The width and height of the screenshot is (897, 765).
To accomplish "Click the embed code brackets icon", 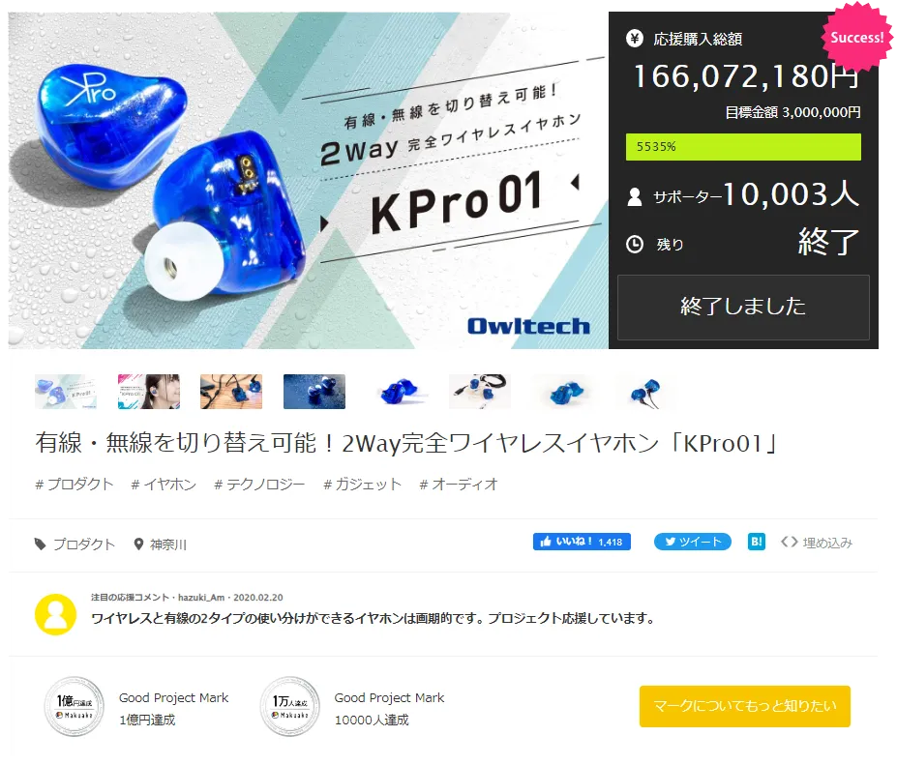I will (x=790, y=542).
